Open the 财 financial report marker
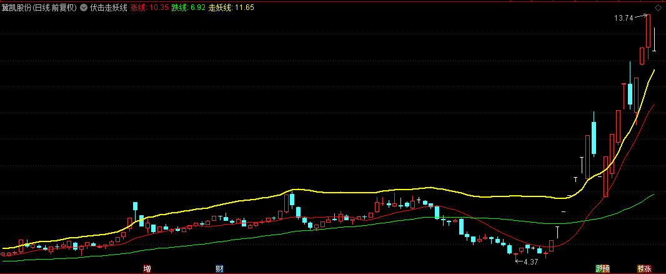 coord(219,268)
